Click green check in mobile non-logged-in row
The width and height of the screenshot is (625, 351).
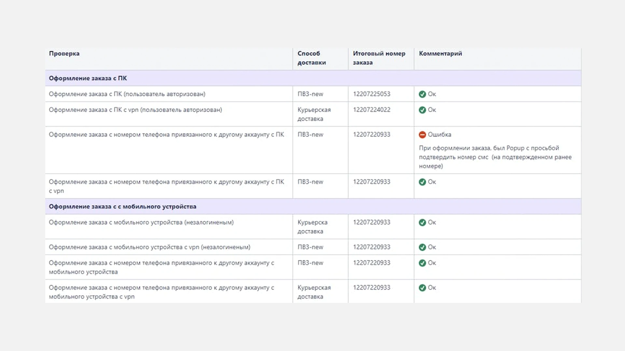tap(422, 223)
